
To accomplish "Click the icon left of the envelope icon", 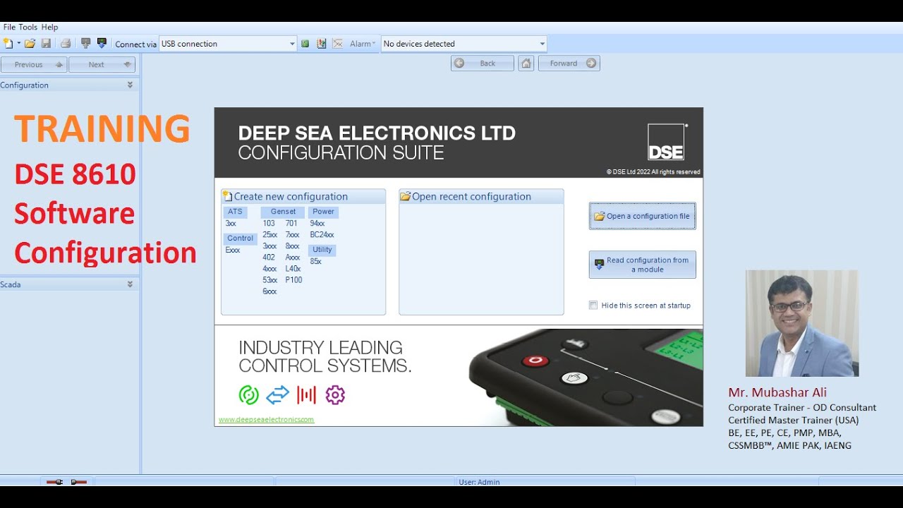I will (321, 44).
